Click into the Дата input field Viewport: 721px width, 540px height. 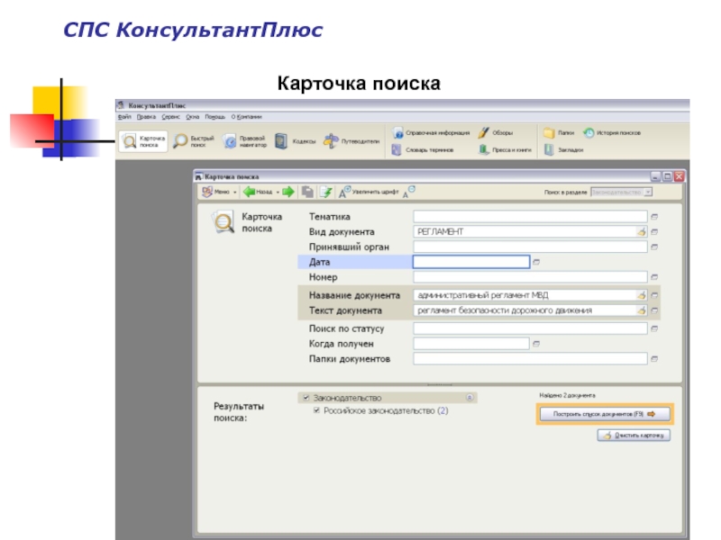pyautogui.click(x=470, y=262)
